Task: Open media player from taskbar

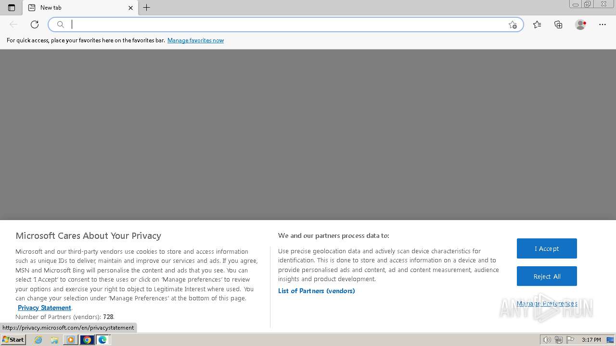Action: coord(71,340)
